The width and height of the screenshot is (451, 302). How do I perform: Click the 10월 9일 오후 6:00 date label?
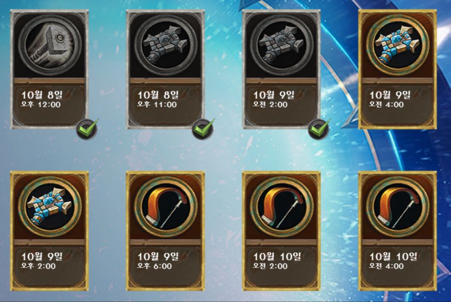(x=158, y=260)
